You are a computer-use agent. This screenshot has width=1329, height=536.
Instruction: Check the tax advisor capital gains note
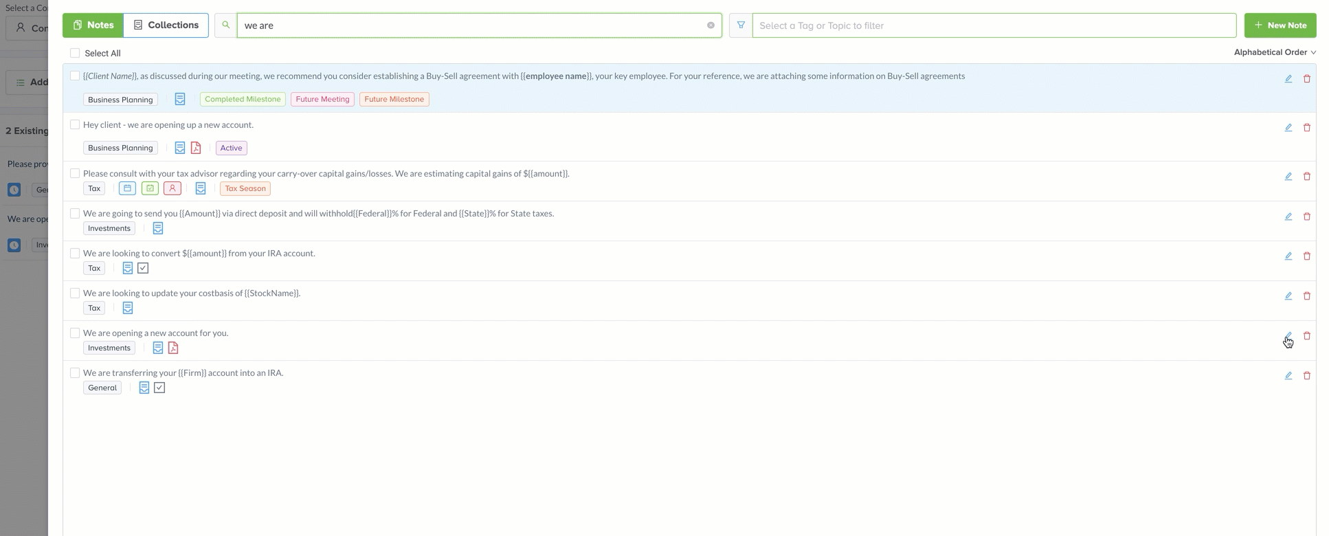pyautogui.click(x=75, y=173)
